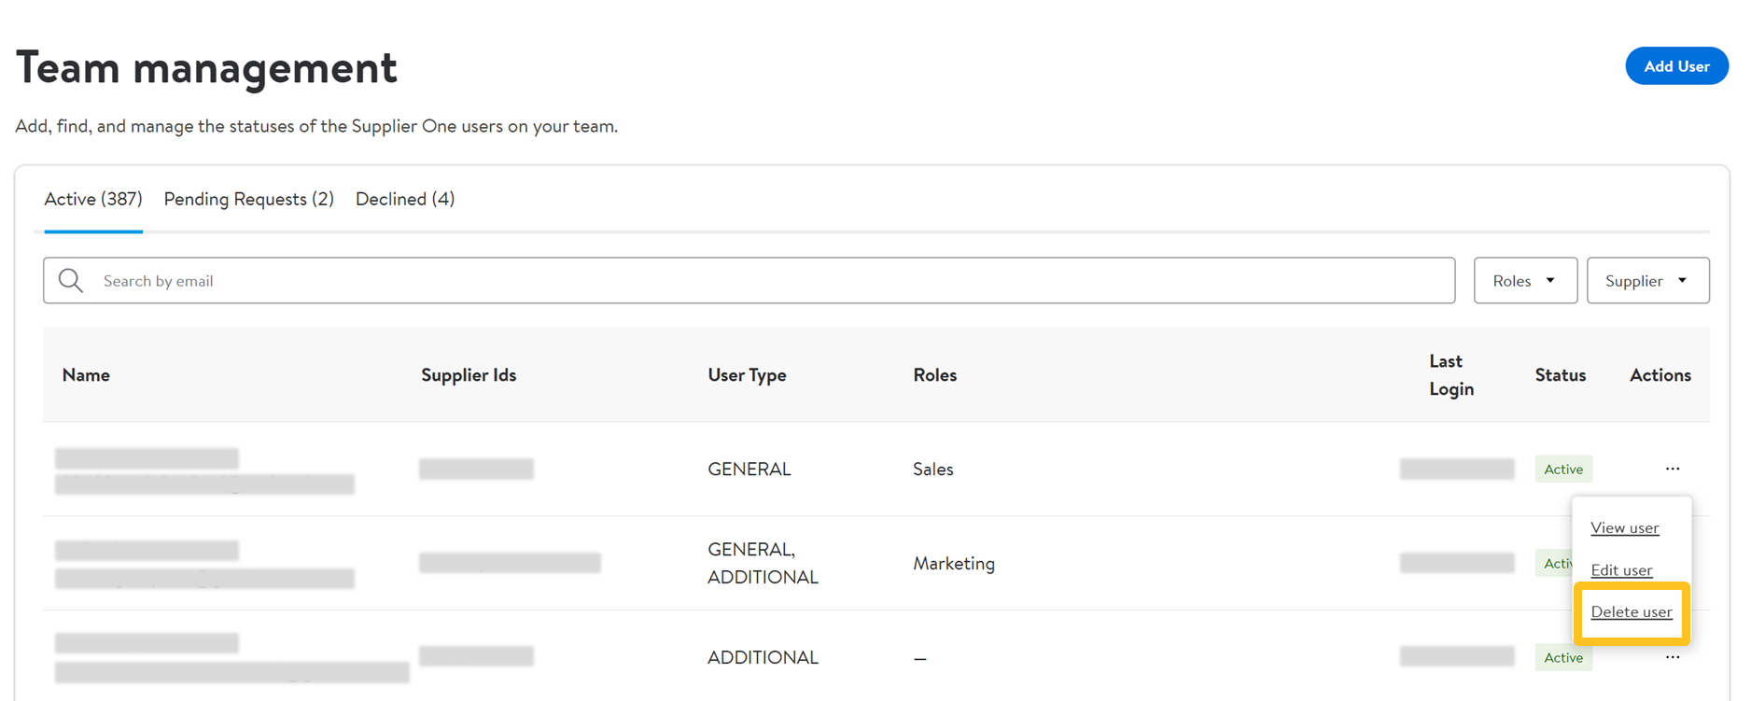The height and width of the screenshot is (701, 1751).
Task: Open actions menu for the ADDITIONAL-only user
Action: (1672, 657)
